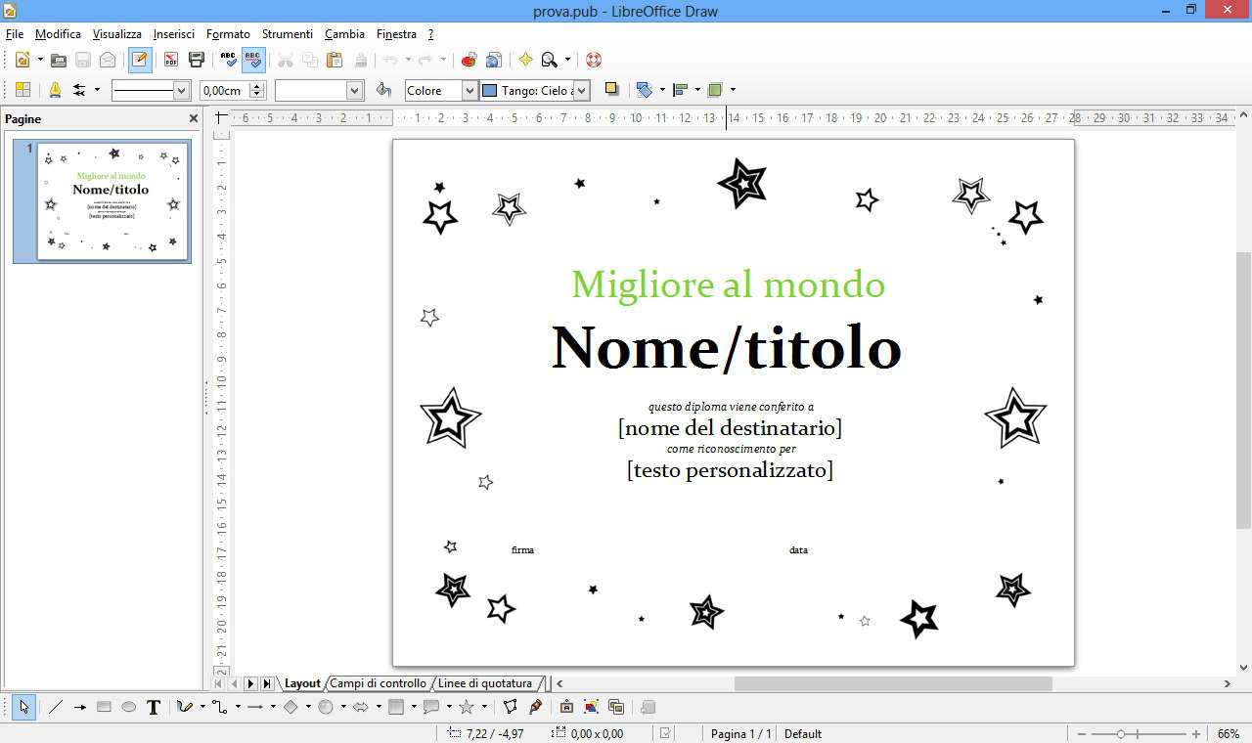Image resolution: width=1252 pixels, height=743 pixels.
Task: Toggle automatic spell checking
Action: 253,60
